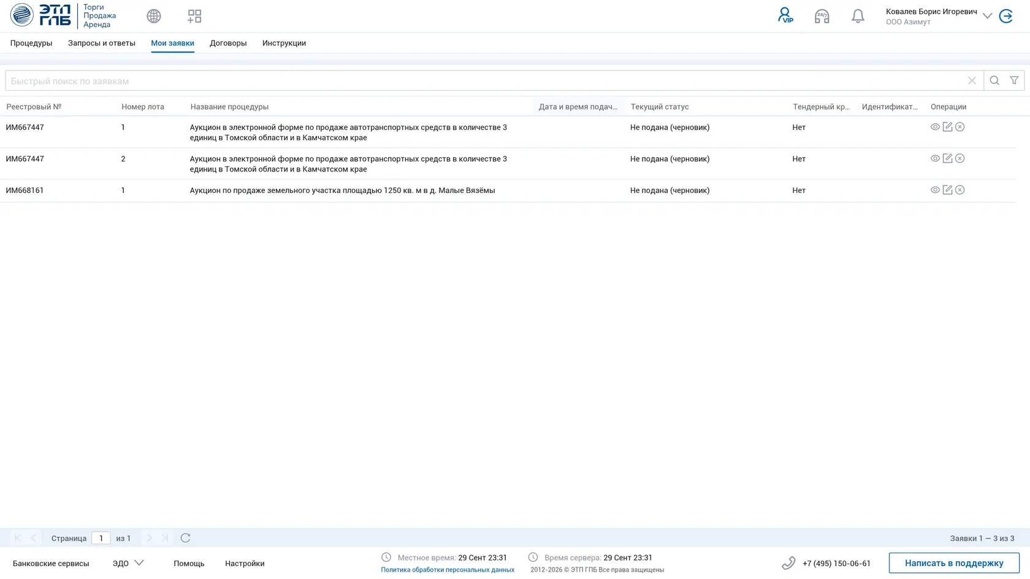The image size is (1030, 579).
Task: Expand the user menu chevron next to Ковалев
Action: 987,16
